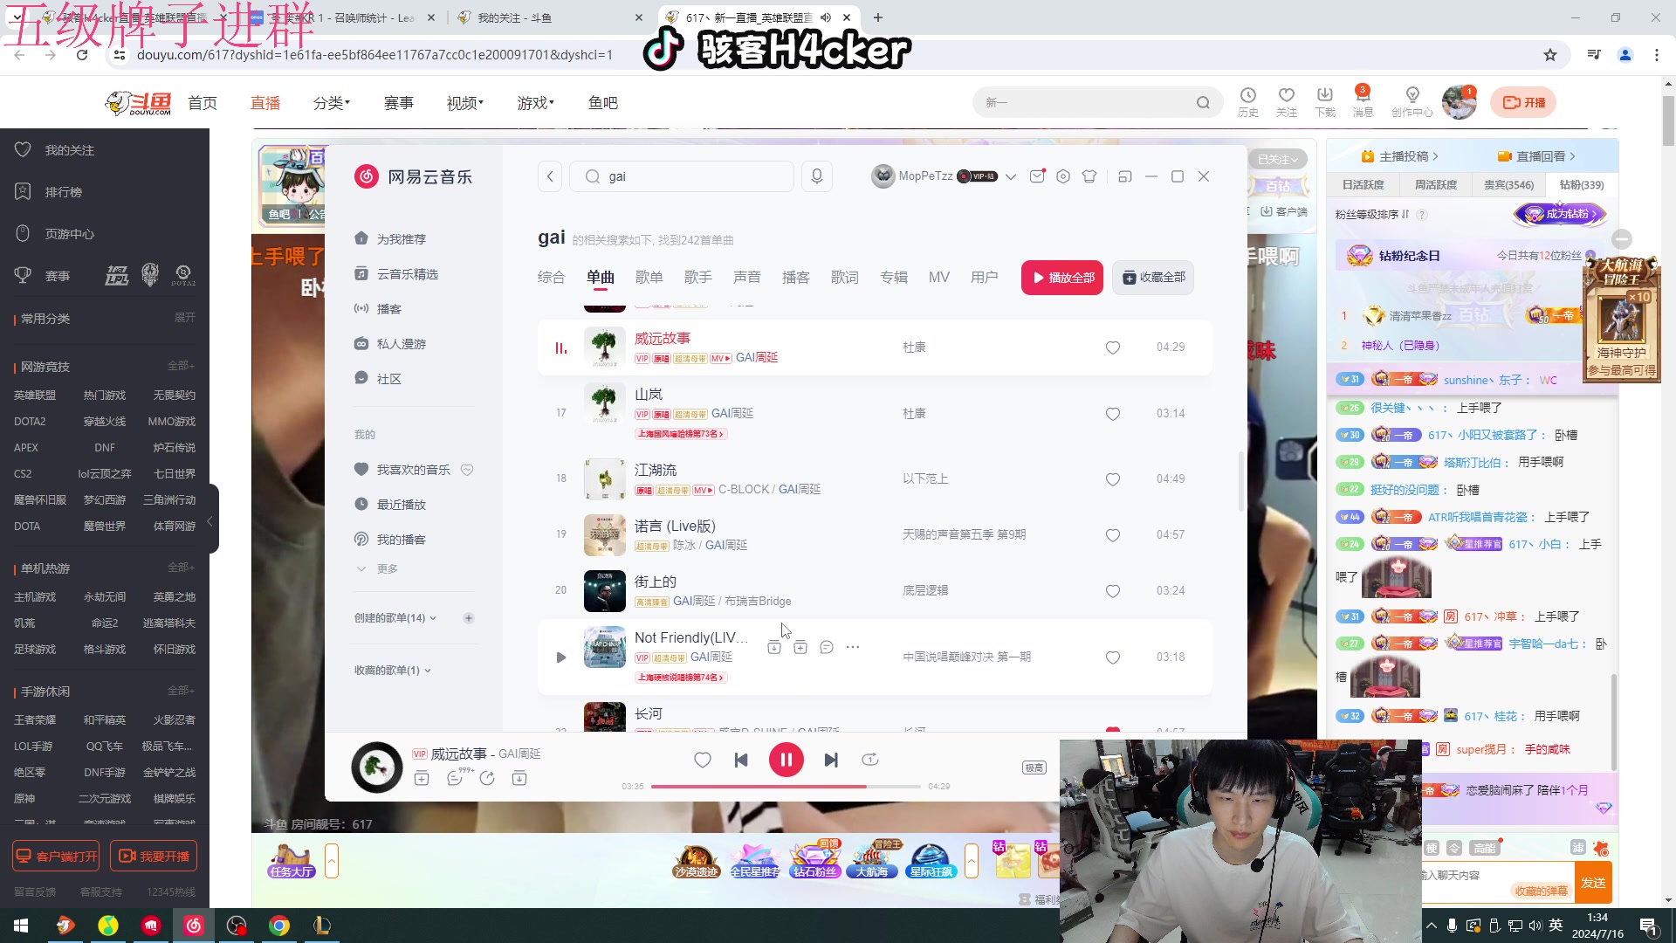Seek in the song progress bar
This screenshot has height=943, width=1676.
pos(786,787)
